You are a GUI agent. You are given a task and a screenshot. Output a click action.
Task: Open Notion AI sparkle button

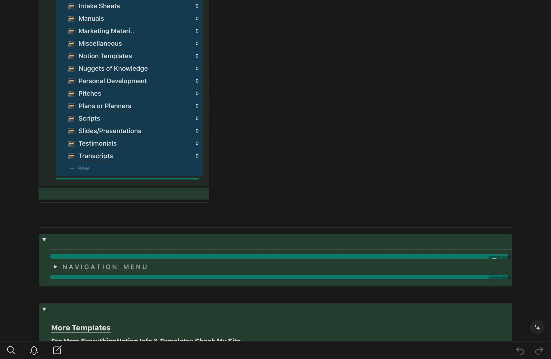[537, 327]
